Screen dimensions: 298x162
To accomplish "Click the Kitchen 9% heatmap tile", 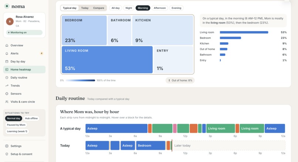I will pos(163,30).
